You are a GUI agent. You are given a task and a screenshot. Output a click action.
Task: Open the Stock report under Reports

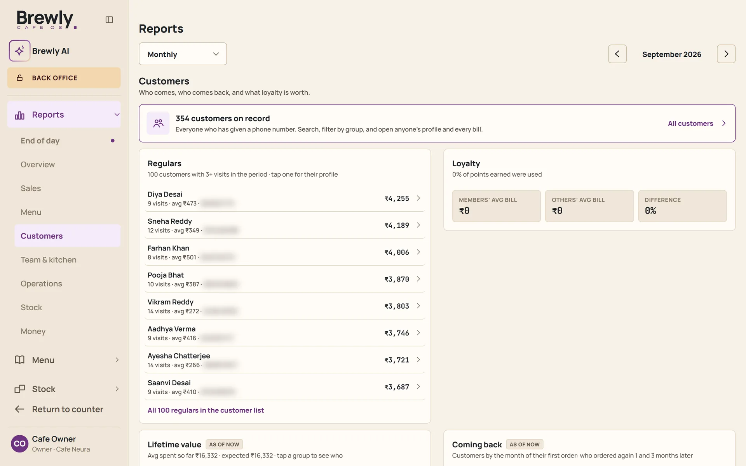68,308
